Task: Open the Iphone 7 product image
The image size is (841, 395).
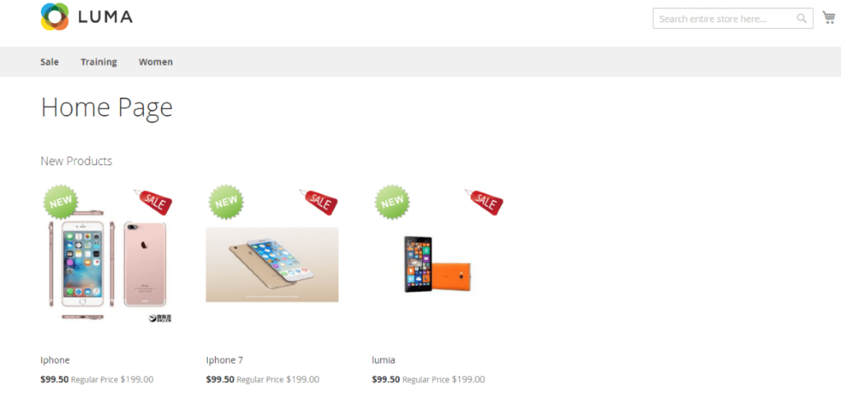Action: 272,264
